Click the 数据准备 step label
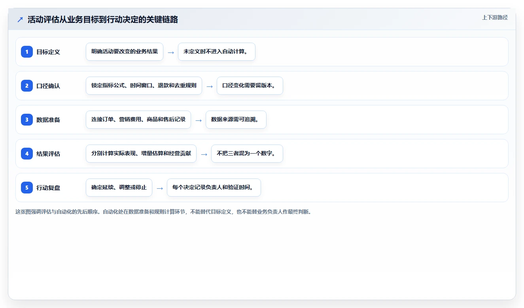524x308 pixels. [48, 120]
